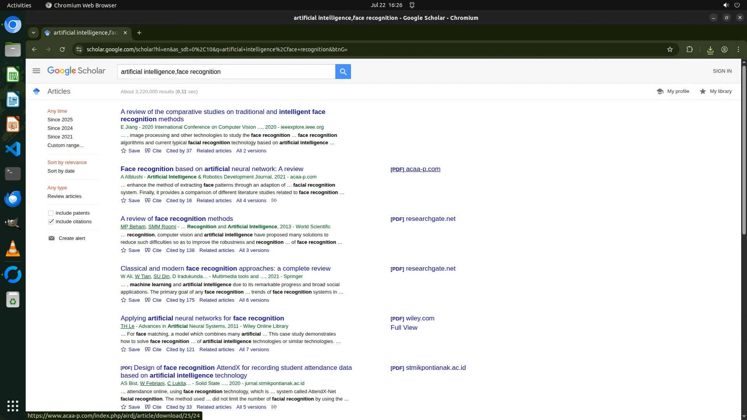Open 'Classical and modern face recognition approaches' article
747x420 pixels.
pos(225,268)
